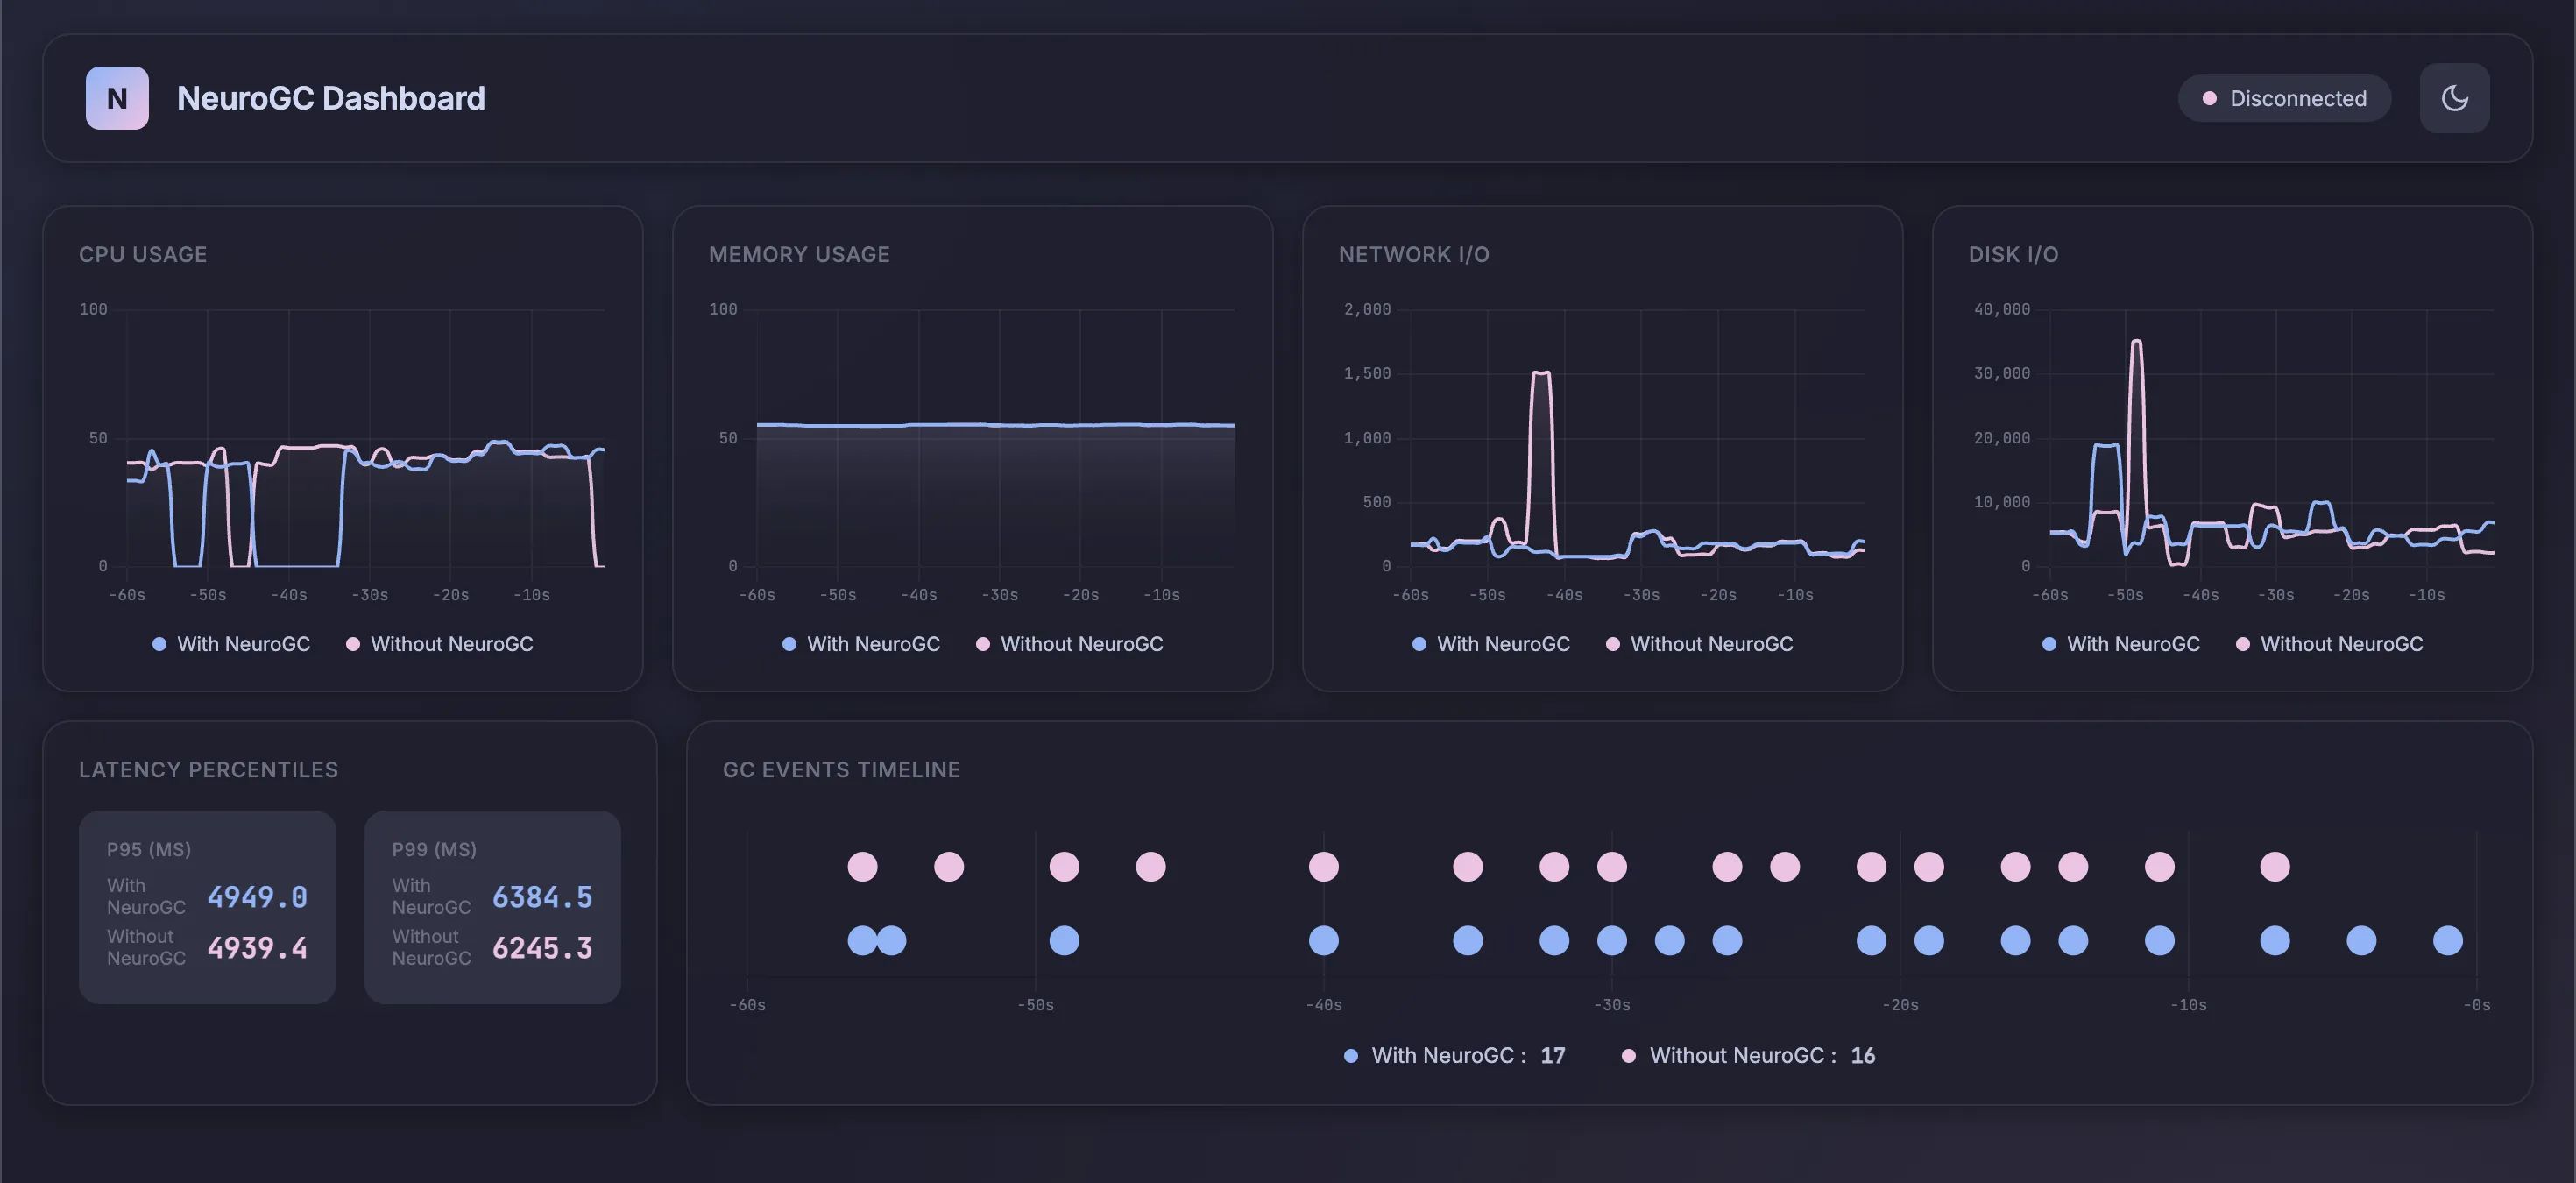Click the Without NeuroGC count 16 legend

coord(1747,1055)
